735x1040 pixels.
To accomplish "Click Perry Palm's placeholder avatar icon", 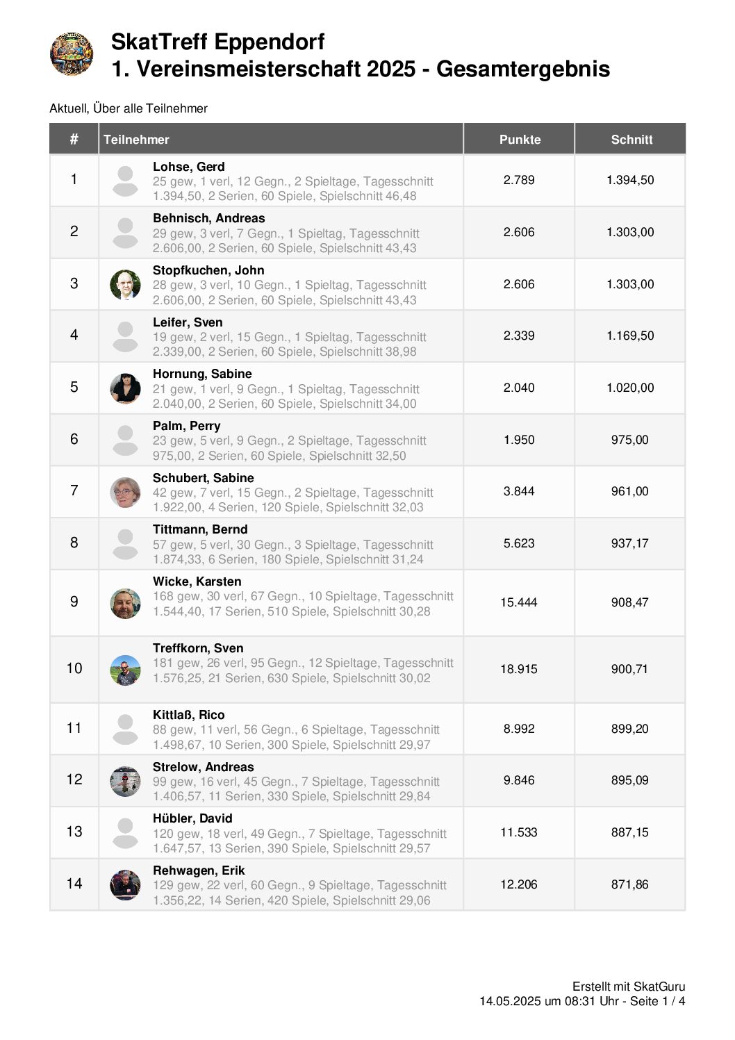I will [x=125, y=440].
